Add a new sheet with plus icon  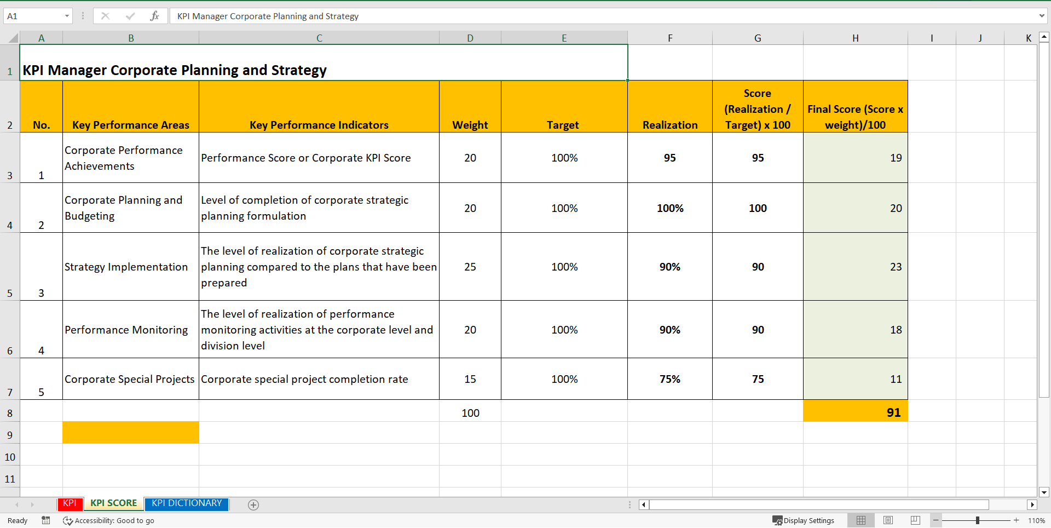[253, 505]
